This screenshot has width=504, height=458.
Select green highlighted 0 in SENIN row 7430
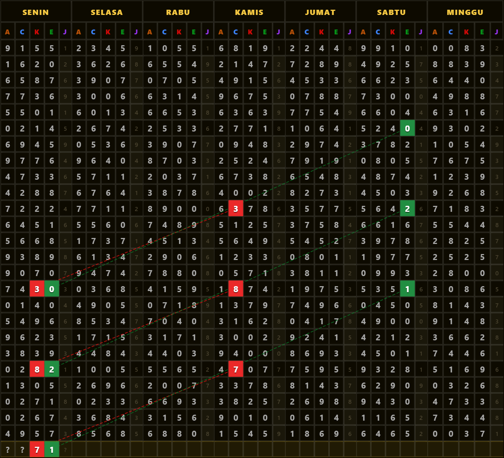(x=52, y=289)
